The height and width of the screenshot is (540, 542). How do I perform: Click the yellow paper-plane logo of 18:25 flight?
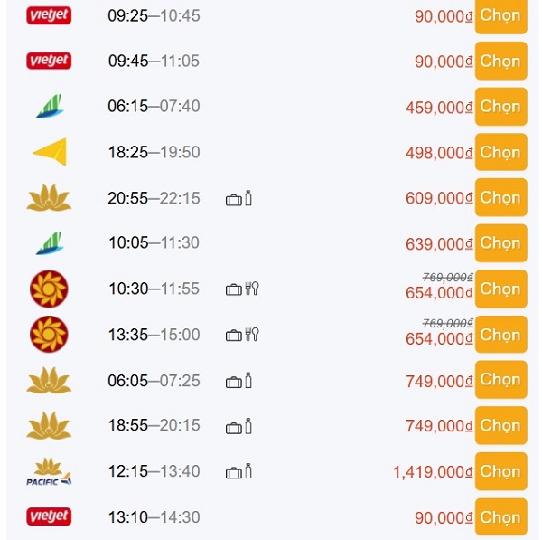(x=49, y=152)
